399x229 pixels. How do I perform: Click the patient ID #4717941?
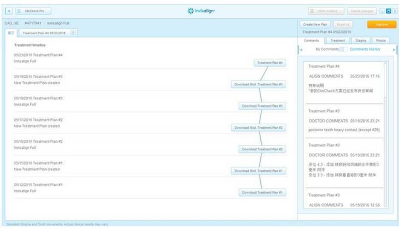tap(33, 23)
